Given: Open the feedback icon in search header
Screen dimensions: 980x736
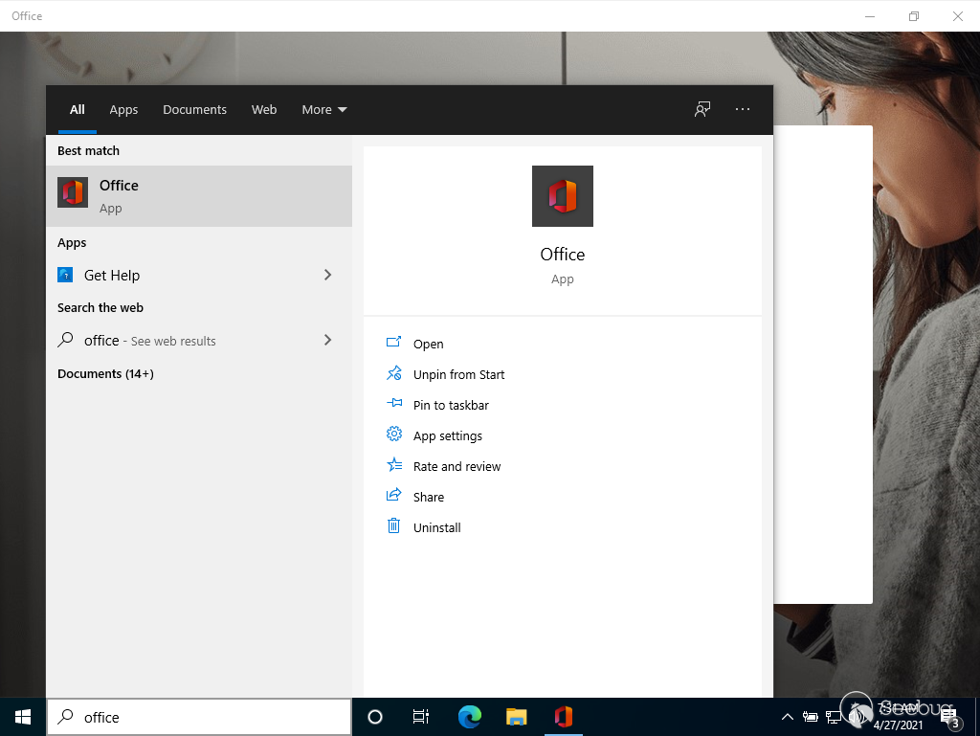Looking at the screenshot, I should point(702,109).
